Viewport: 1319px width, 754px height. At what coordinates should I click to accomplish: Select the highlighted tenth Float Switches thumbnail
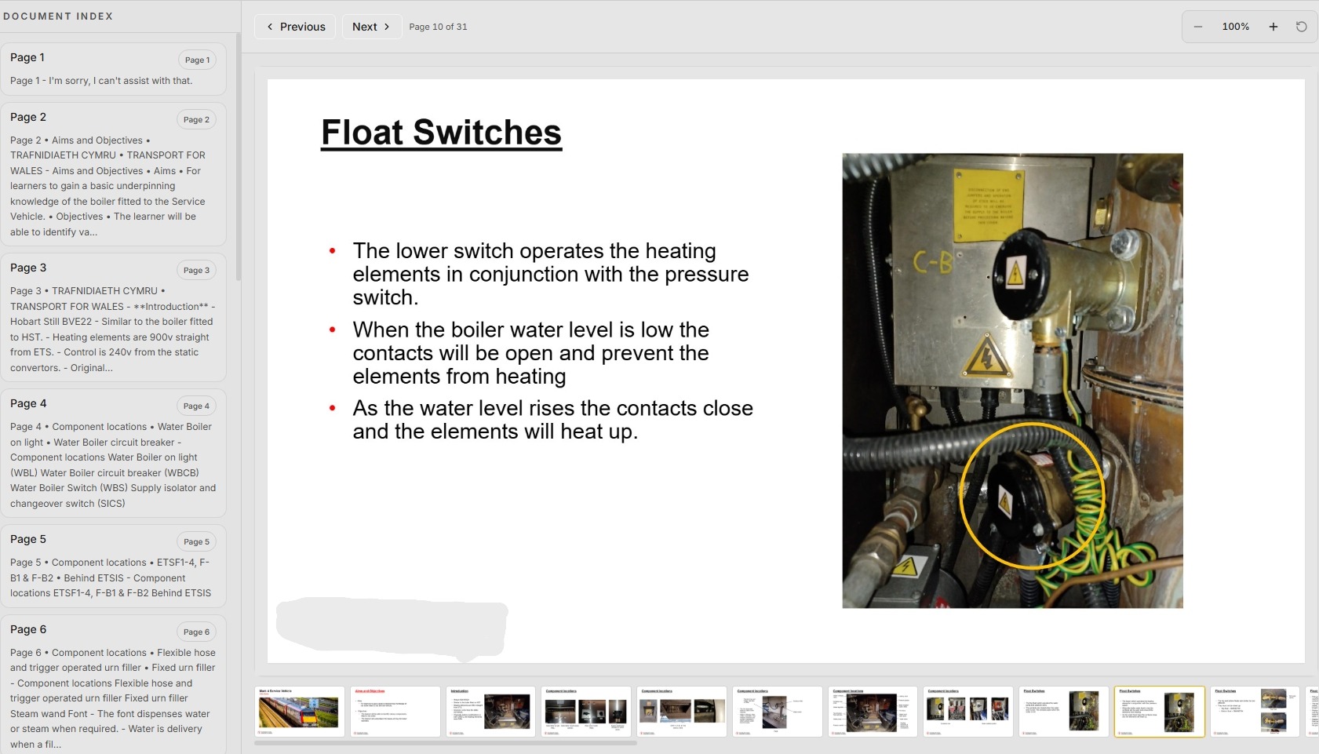pos(1160,712)
